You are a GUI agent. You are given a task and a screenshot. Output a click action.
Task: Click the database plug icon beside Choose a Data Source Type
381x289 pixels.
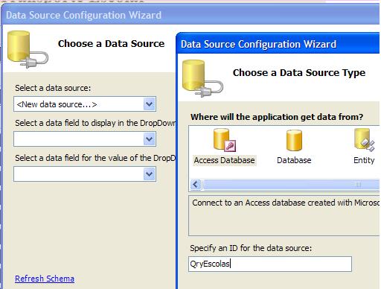(202, 78)
